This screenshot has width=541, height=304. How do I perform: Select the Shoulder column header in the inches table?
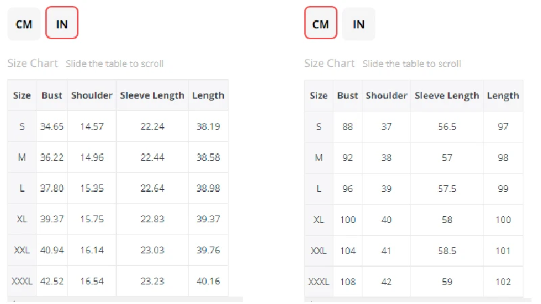click(x=91, y=95)
